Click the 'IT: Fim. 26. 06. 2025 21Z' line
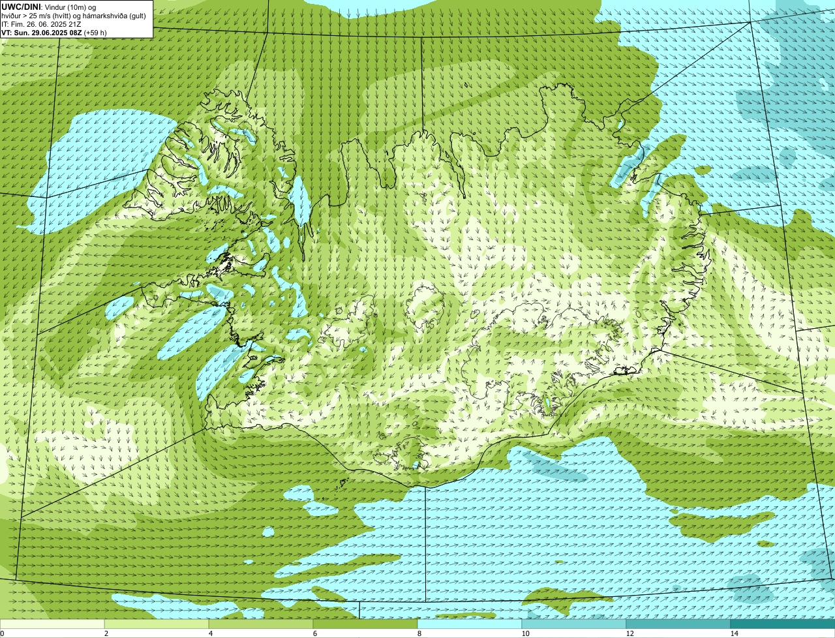The width and height of the screenshot is (835, 638). pyautogui.click(x=41, y=24)
